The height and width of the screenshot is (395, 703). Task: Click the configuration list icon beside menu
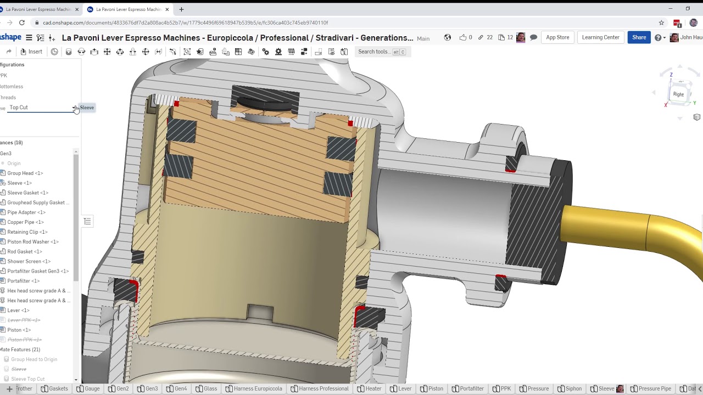(x=41, y=38)
